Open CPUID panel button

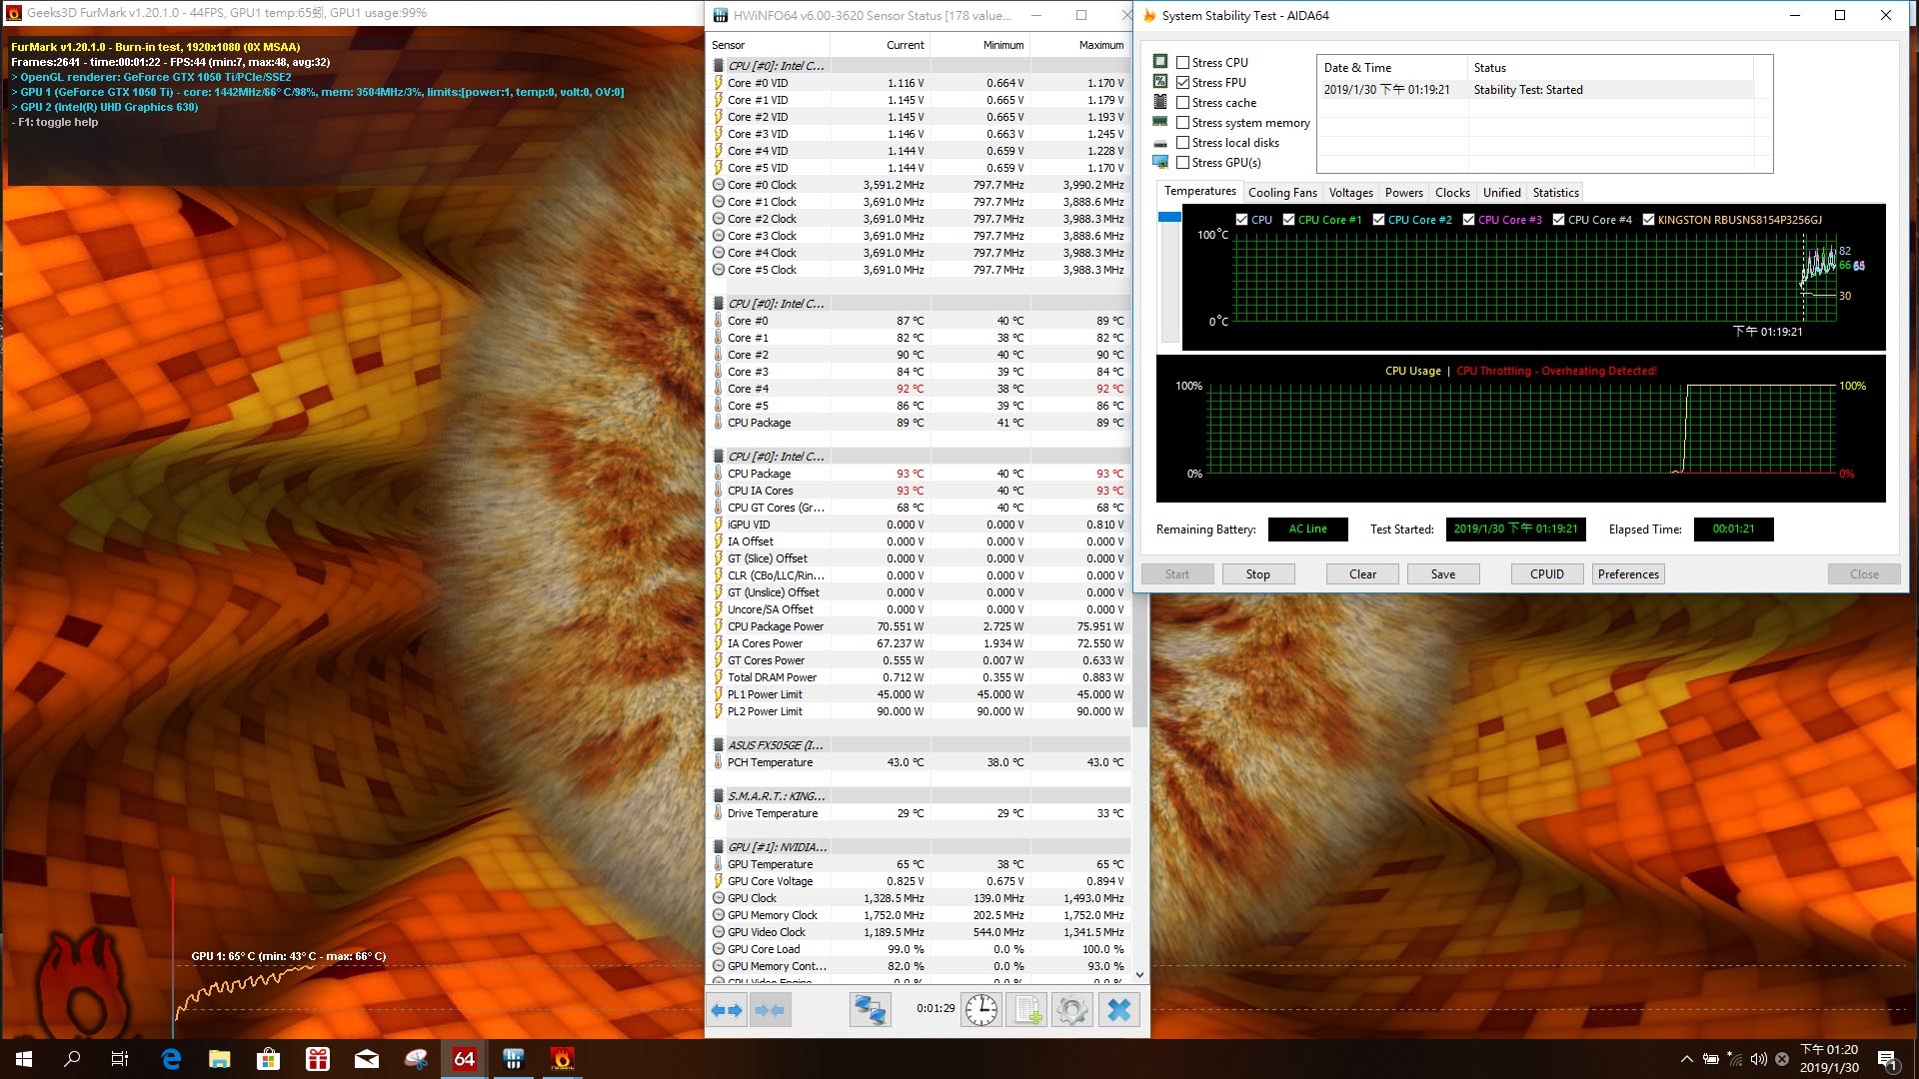pyautogui.click(x=1547, y=574)
